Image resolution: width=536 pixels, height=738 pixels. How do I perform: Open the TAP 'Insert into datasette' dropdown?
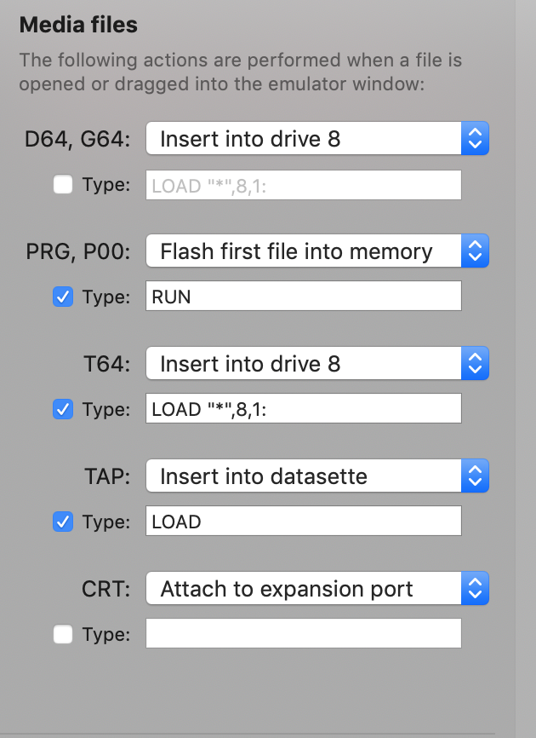317,476
